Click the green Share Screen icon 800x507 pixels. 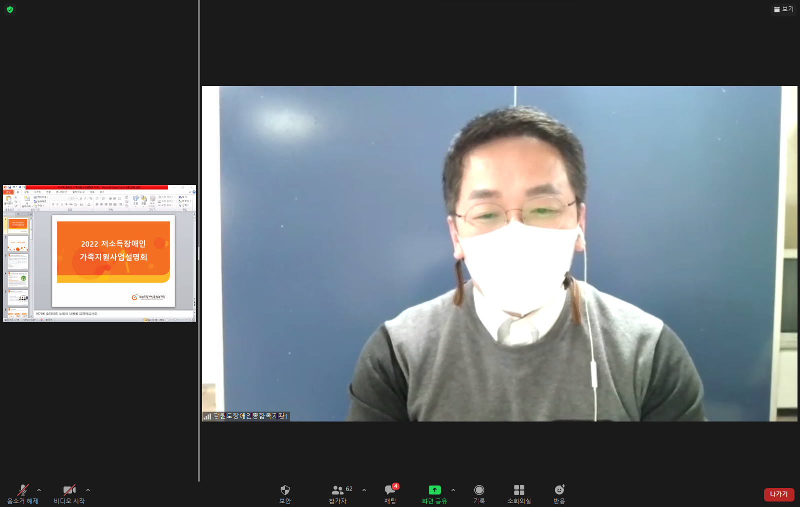point(435,490)
